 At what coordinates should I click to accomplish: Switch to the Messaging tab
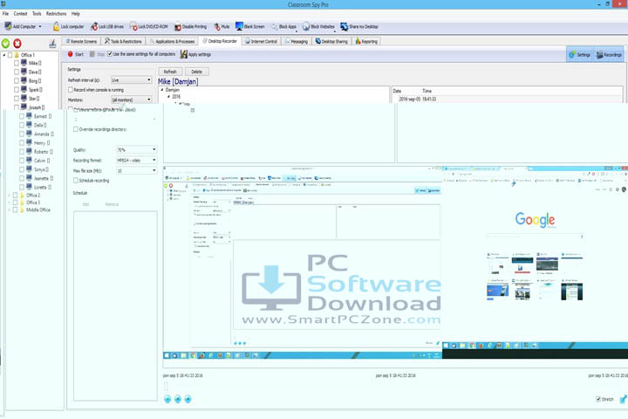[297, 41]
